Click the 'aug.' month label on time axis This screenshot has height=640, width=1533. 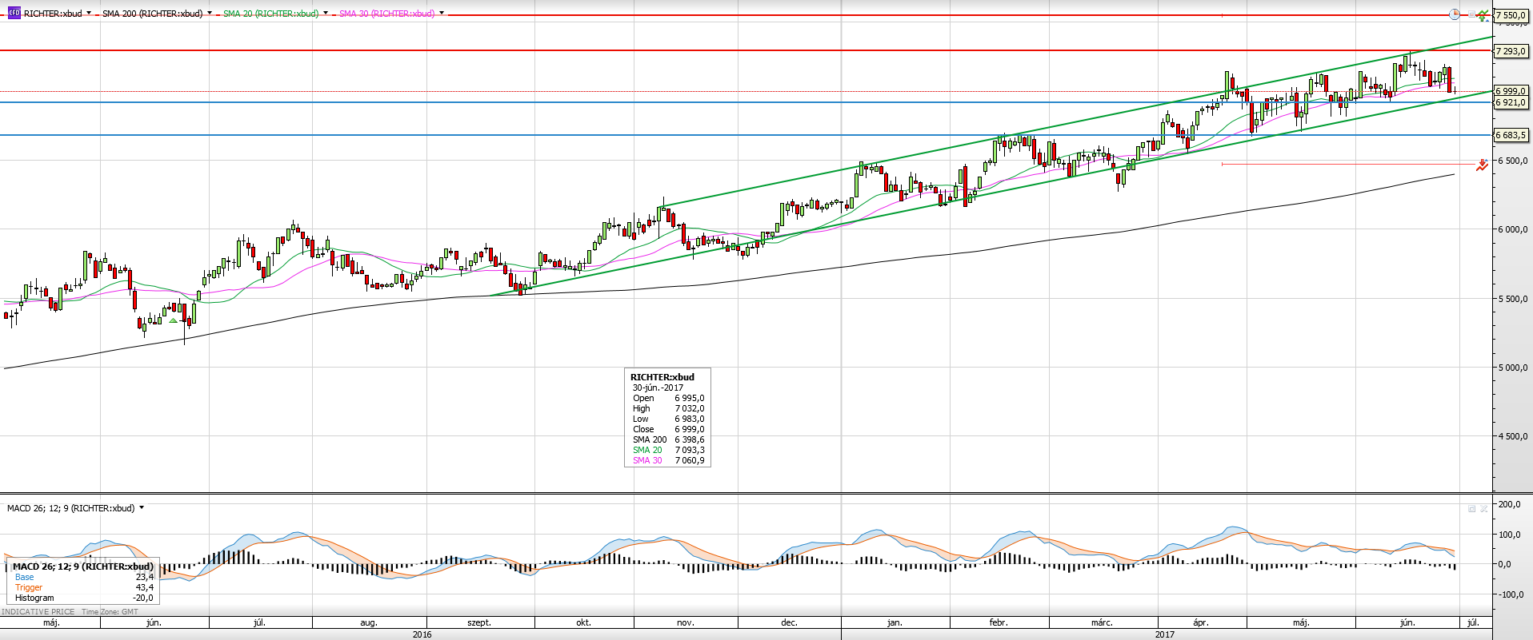point(369,622)
